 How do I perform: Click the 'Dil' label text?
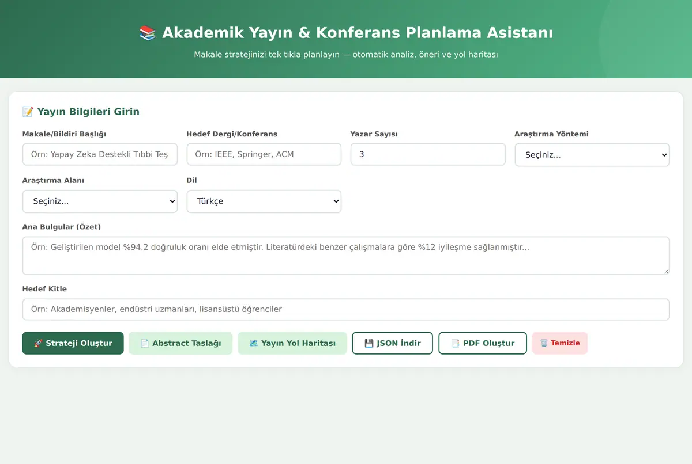pos(192,181)
